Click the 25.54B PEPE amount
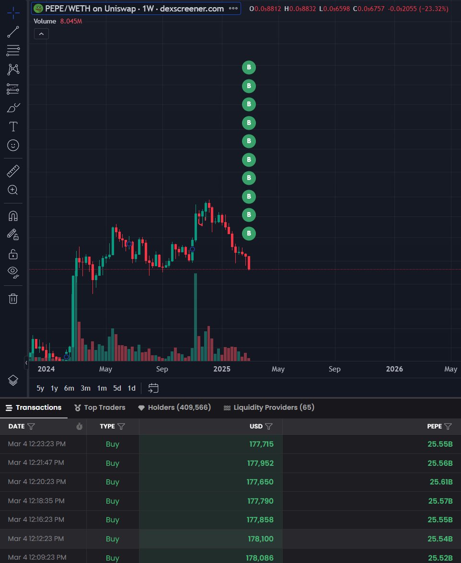461x563 pixels. tap(440, 539)
